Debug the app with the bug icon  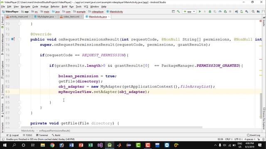(x=210, y=12)
